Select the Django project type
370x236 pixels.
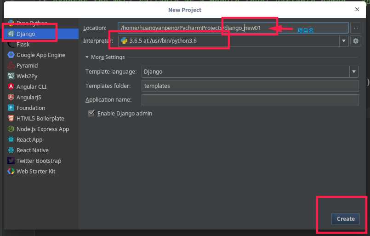pyautogui.click(x=41, y=34)
